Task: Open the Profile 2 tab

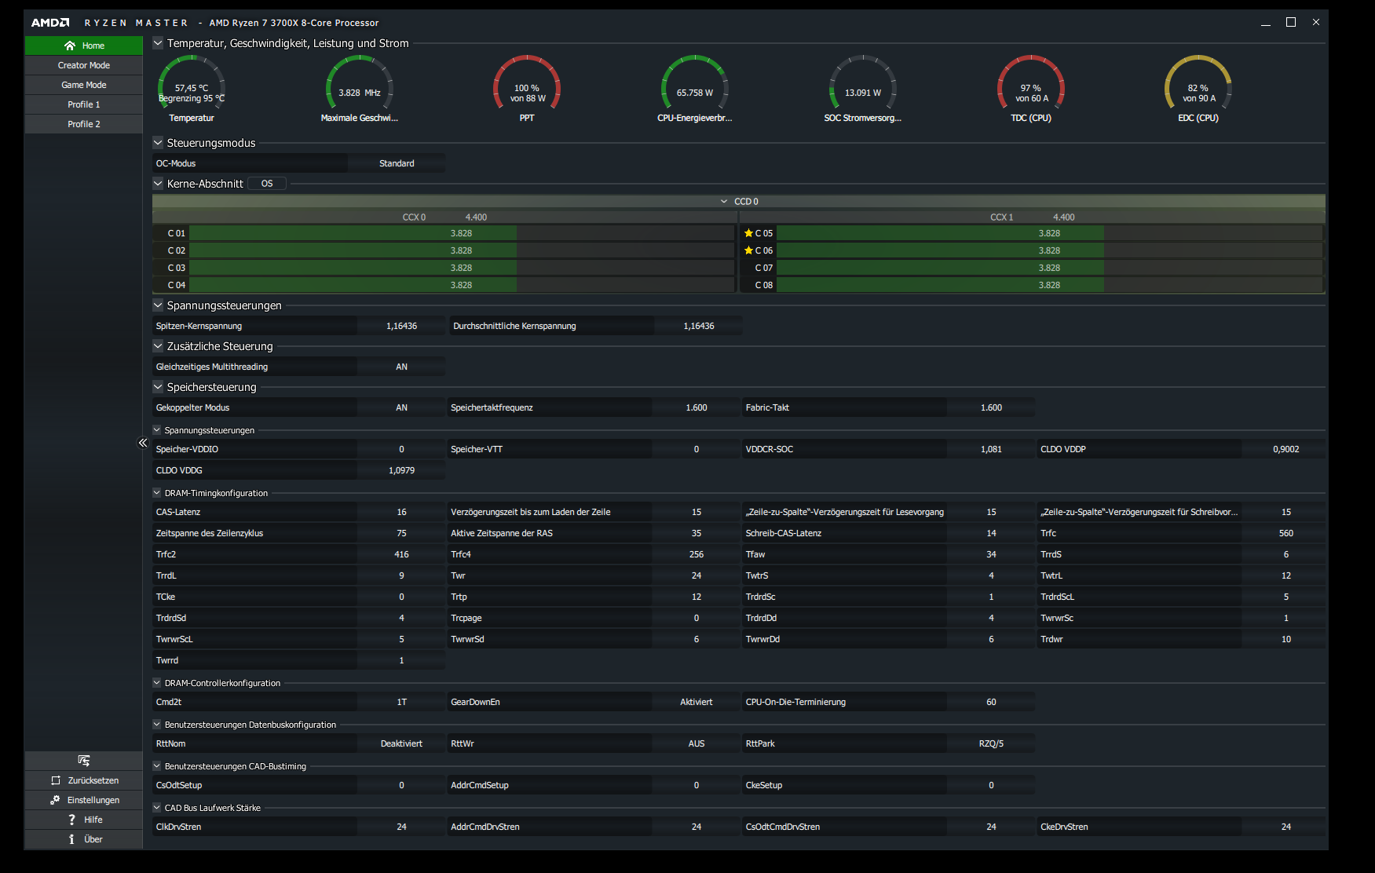Action: 84,124
